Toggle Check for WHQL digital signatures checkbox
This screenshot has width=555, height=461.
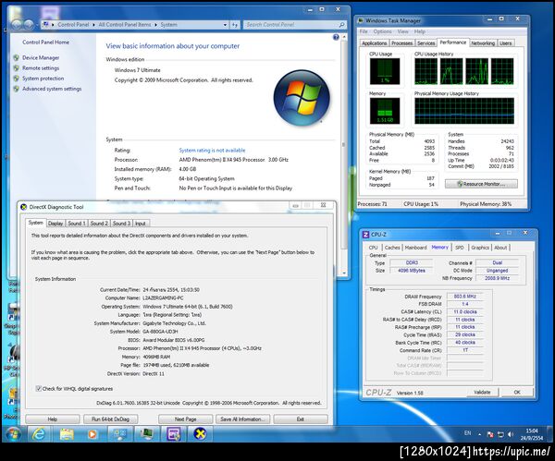[38, 389]
